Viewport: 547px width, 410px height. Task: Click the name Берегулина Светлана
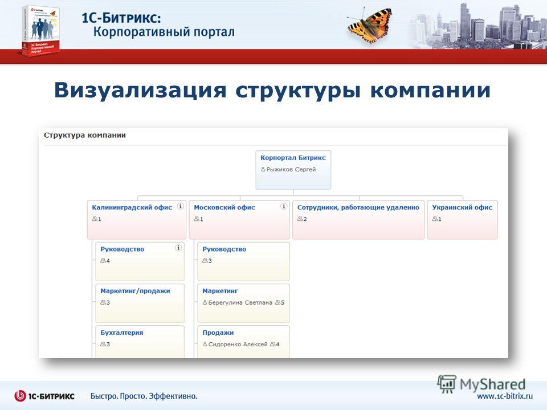click(x=240, y=302)
